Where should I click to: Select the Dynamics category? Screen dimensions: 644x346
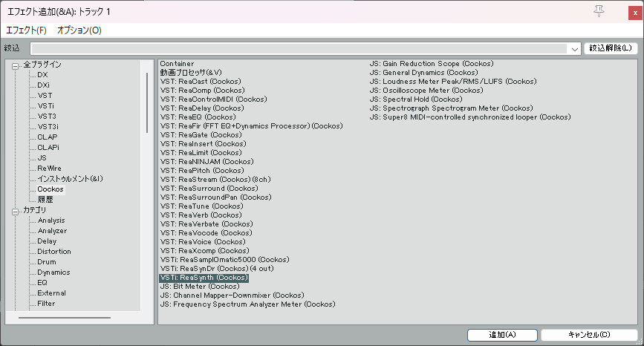[x=53, y=272]
